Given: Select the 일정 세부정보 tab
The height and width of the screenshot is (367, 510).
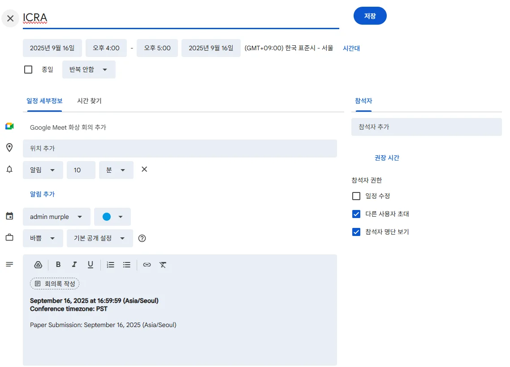Looking at the screenshot, I should 44,101.
